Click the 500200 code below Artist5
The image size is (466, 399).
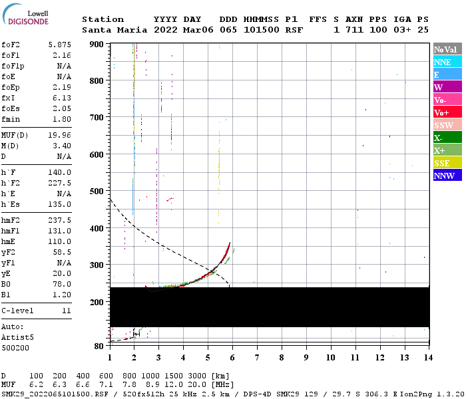point(15,348)
